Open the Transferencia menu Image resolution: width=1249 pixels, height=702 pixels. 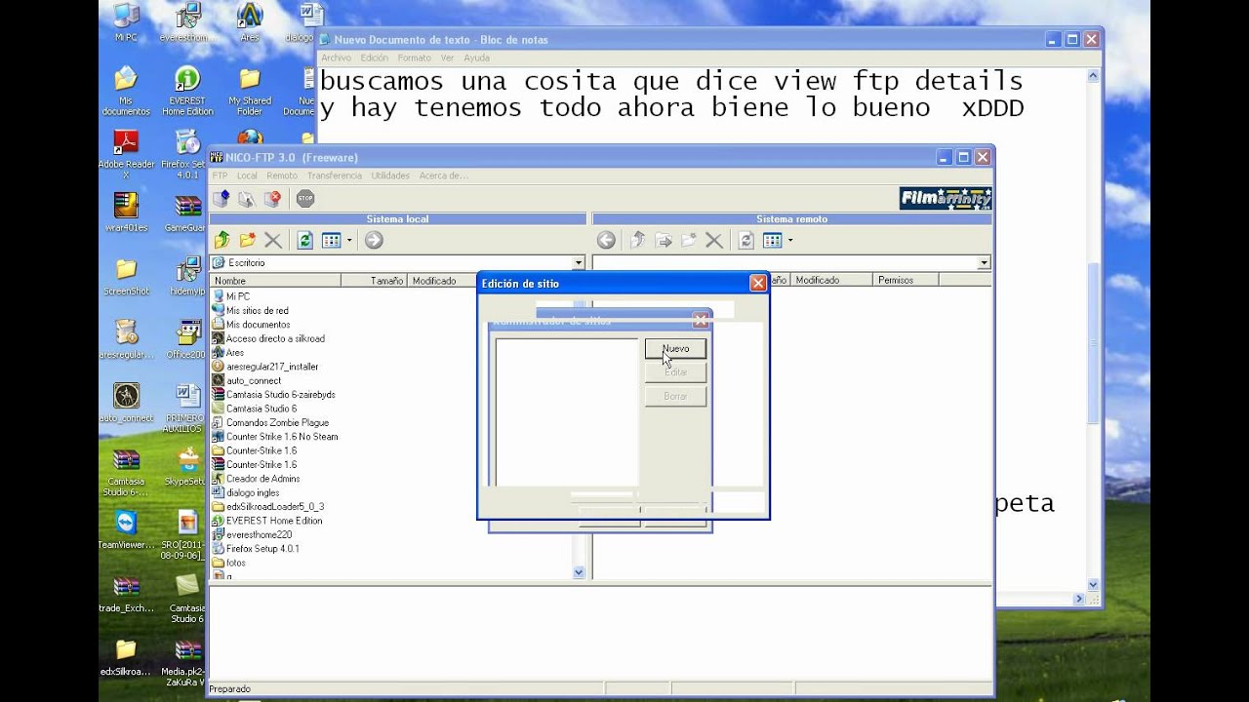point(334,175)
